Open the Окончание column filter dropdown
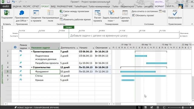194x109 pixels. (110, 48)
